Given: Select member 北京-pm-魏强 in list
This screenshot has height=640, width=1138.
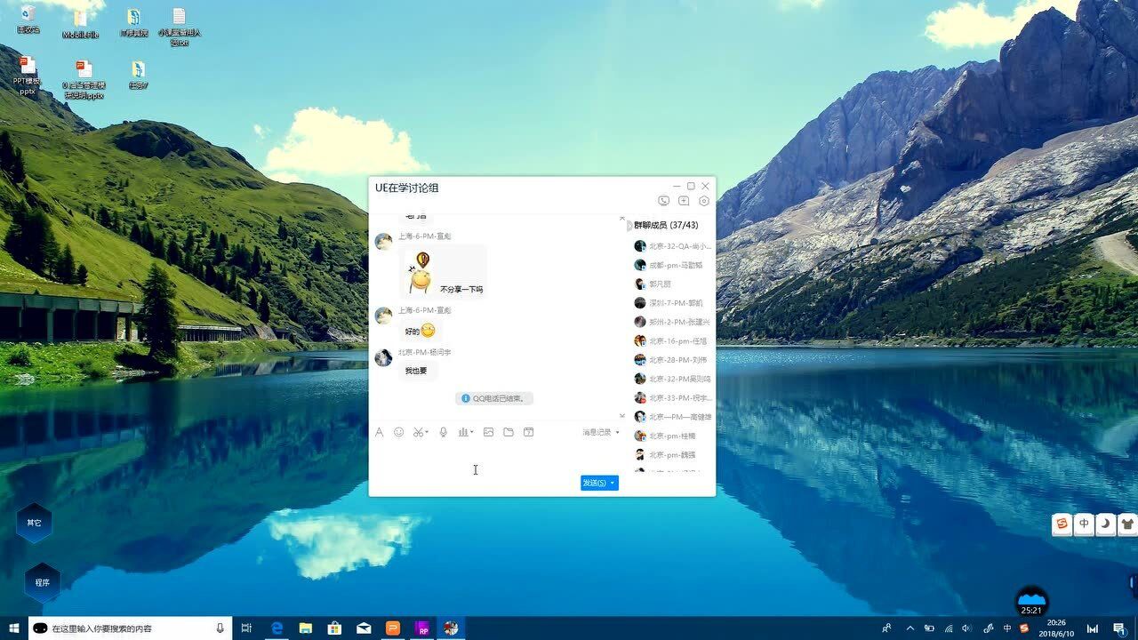Looking at the screenshot, I should (x=671, y=455).
